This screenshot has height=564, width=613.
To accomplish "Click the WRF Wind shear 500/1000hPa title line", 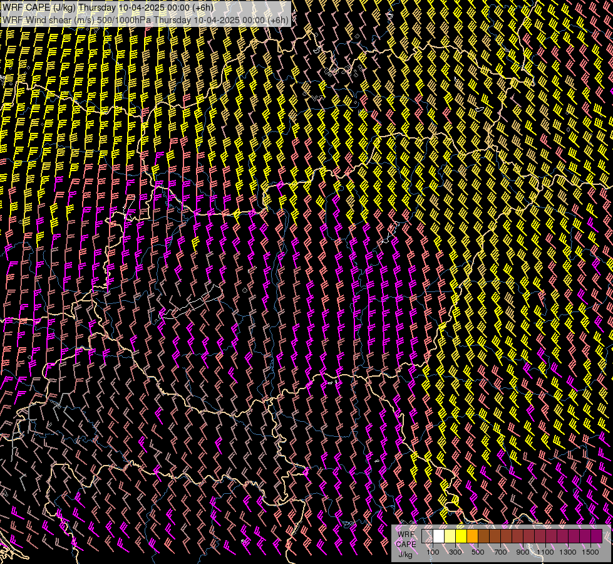I will 145,20.
